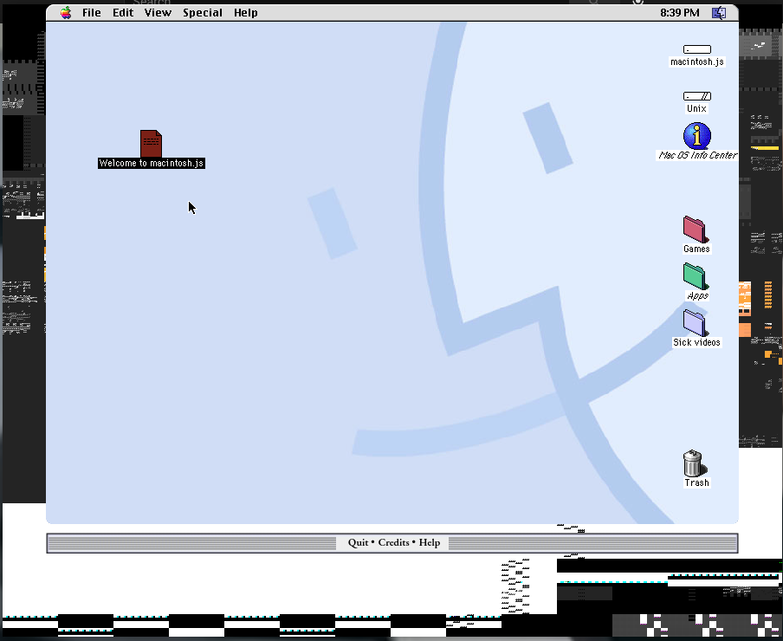Click the 'Welcome to macintosh.js' file label
Image resolution: width=783 pixels, height=641 pixels.
coord(152,163)
